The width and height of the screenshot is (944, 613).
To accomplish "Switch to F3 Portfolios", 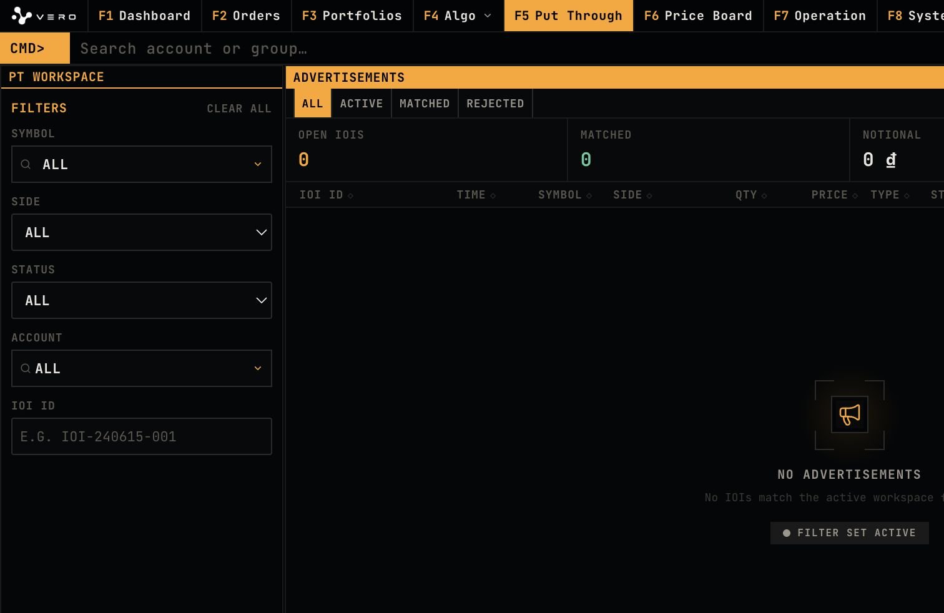I will (x=352, y=16).
